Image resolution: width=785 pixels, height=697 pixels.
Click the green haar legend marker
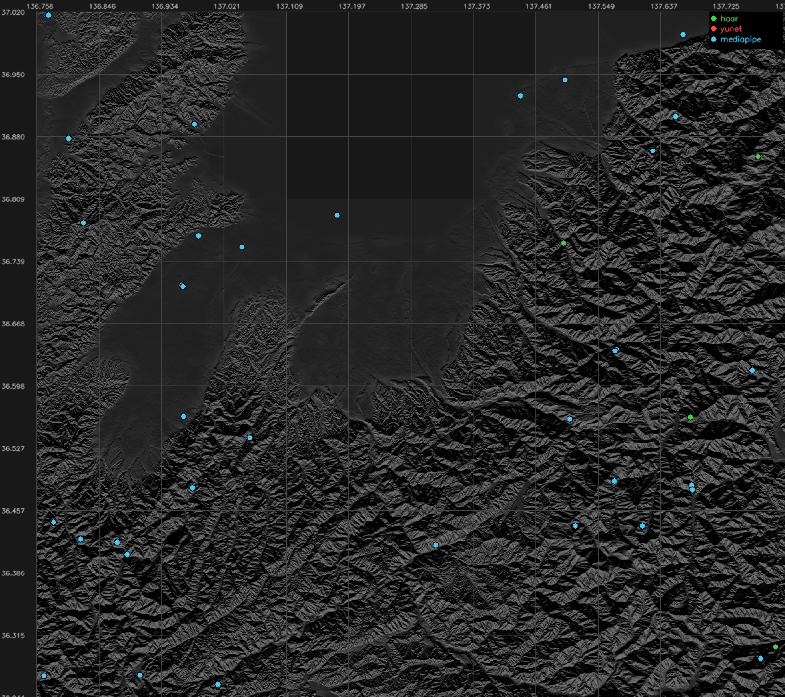click(x=714, y=19)
